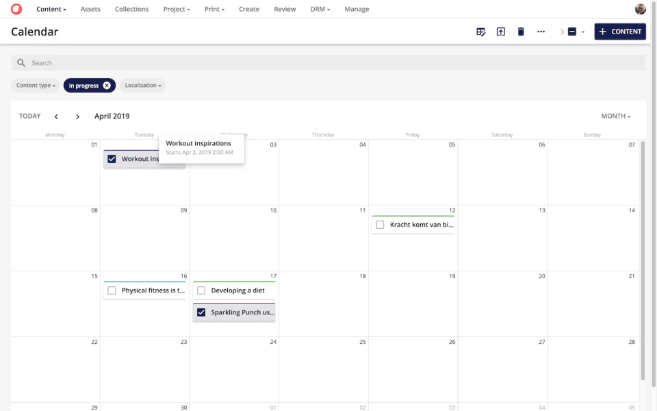Image resolution: width=657 pixels, height=411 pixels.
Task: Click the CONTENT button to add content
Action: pyautogui.click(x=619, y=32)
